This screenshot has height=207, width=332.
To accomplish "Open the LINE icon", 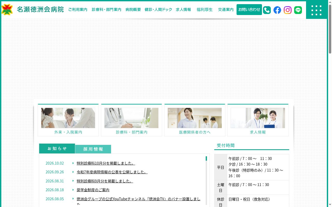I will 298,10.
